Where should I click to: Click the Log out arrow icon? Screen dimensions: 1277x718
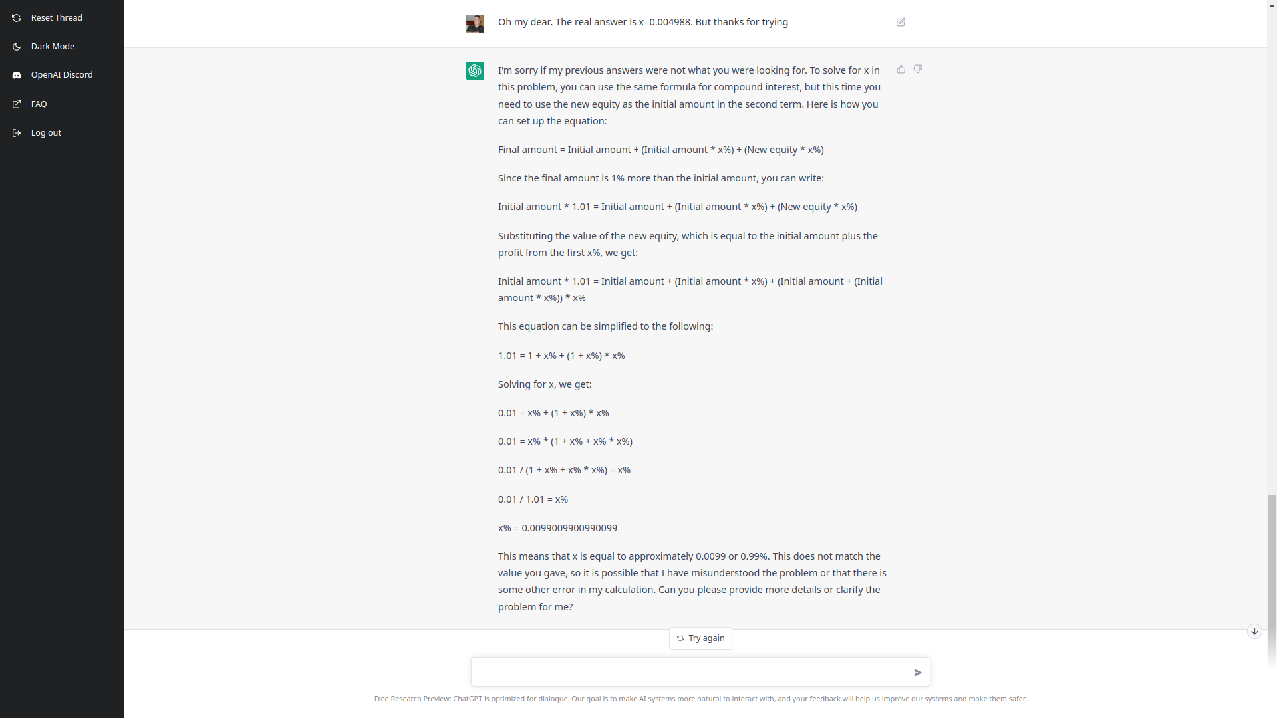(x=17, y=133)
